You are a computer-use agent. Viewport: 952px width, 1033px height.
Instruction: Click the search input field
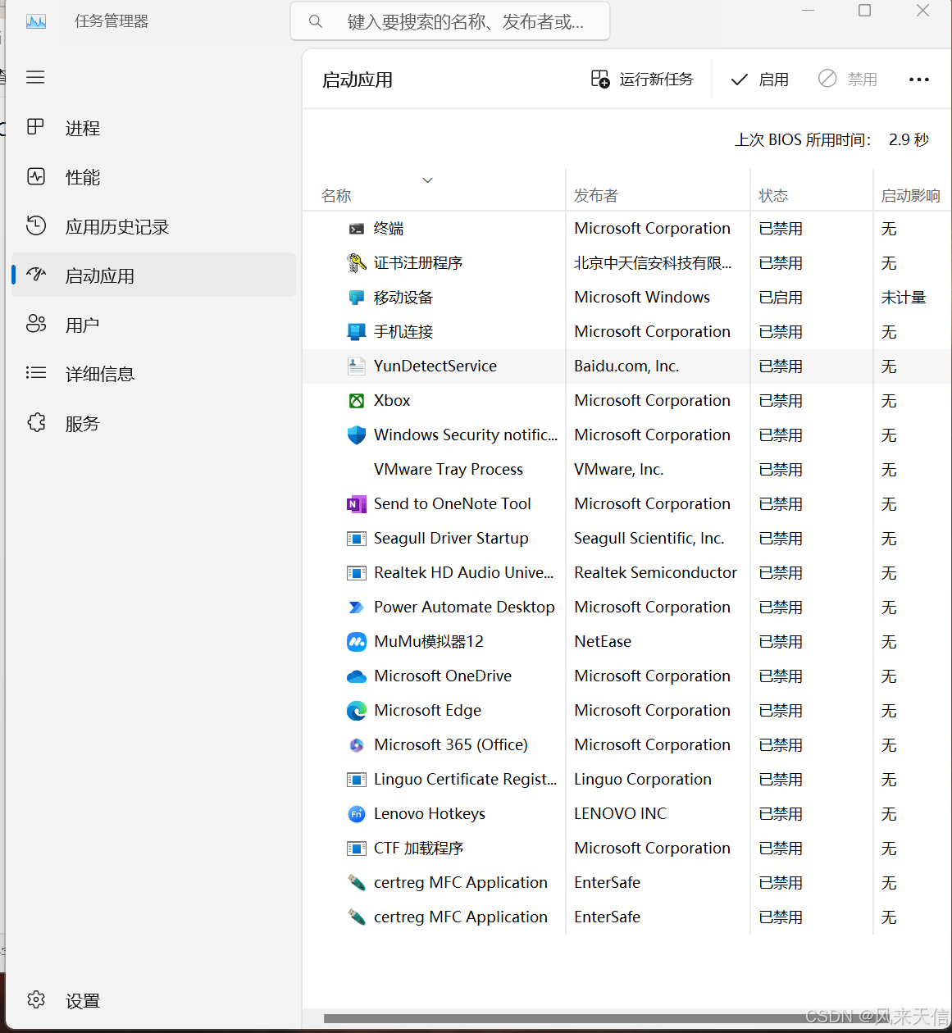(450, 21)
